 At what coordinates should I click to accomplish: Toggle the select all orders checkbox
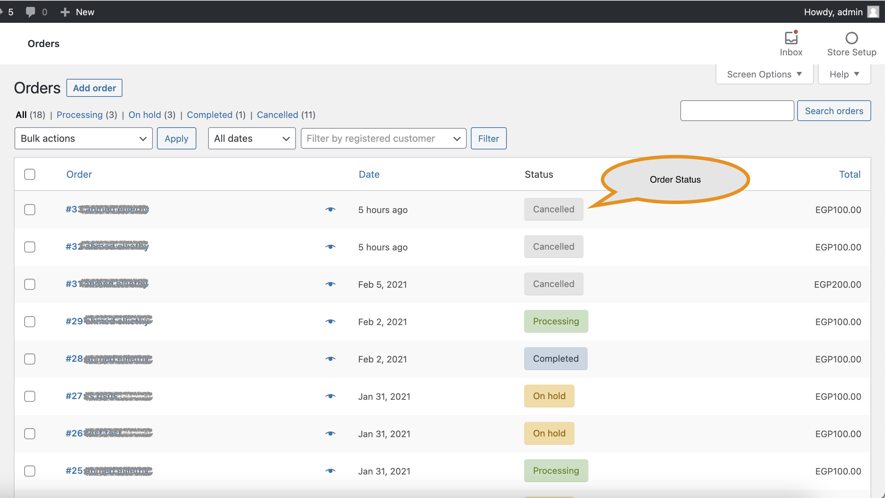pos(30,174)
